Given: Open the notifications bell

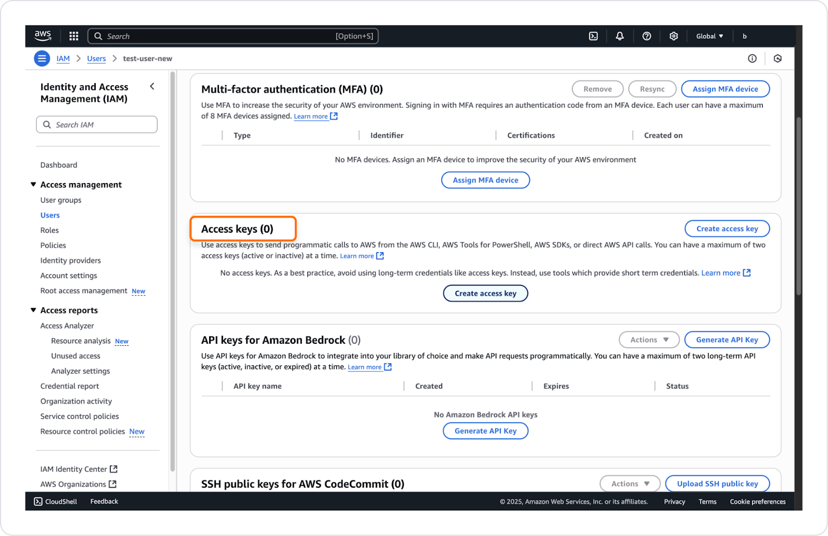Looking at the screenshot, I should [x=619, y=36].
